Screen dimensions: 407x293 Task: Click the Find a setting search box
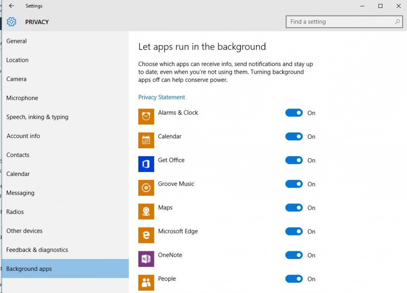coord(344,22)
